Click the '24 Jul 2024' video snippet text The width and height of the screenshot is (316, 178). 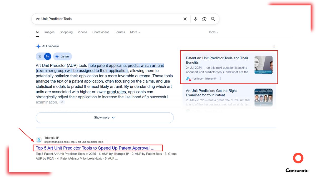click(x=219, y=70)
